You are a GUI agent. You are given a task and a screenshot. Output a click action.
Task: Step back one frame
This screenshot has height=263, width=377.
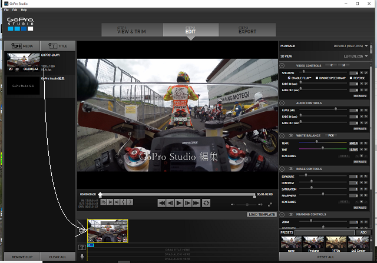(x=170, y=203)
